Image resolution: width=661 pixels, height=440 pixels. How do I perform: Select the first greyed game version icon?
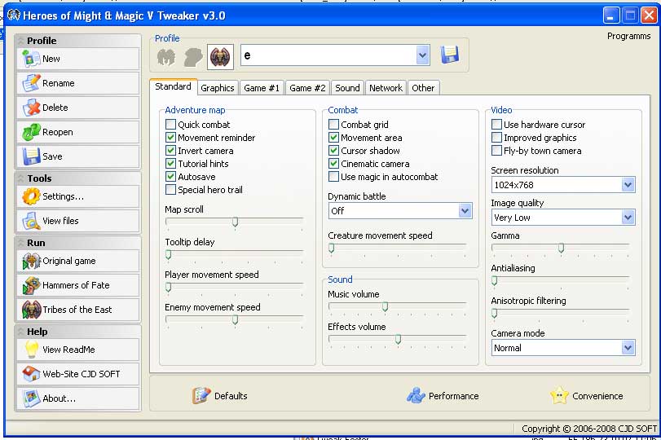166,56
